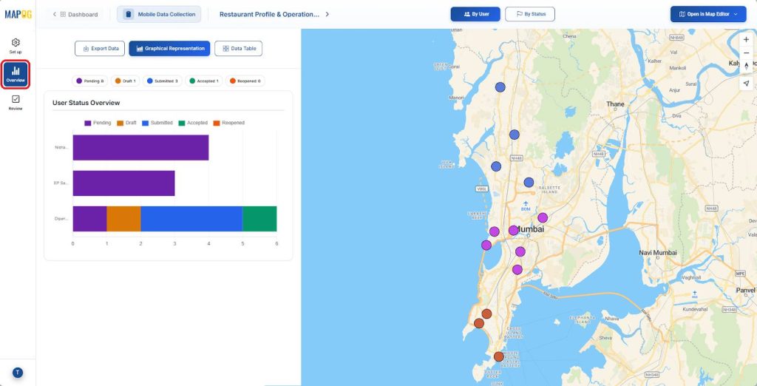Viewport: 757px width, 386px height.
Task: Click the Mobile Data Collection button
Action: (159, 15)
